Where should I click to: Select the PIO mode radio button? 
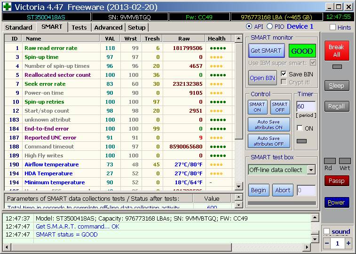(269, 26)
